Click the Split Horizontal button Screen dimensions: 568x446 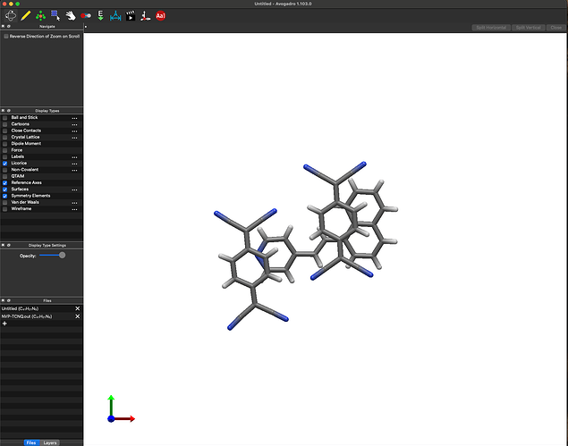(490, 28)
